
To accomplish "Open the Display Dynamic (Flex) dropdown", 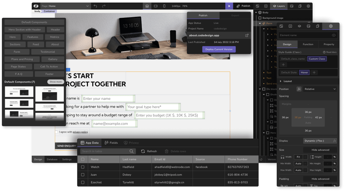I will [320, 141].
